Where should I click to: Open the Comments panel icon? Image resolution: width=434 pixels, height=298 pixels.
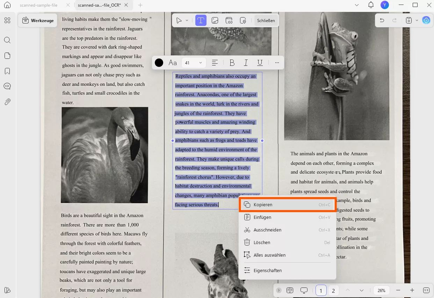click(7, 86)
